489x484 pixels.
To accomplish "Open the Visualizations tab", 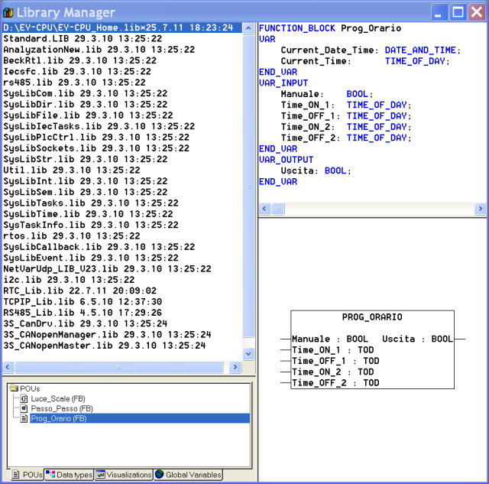I will click(124, 475).
